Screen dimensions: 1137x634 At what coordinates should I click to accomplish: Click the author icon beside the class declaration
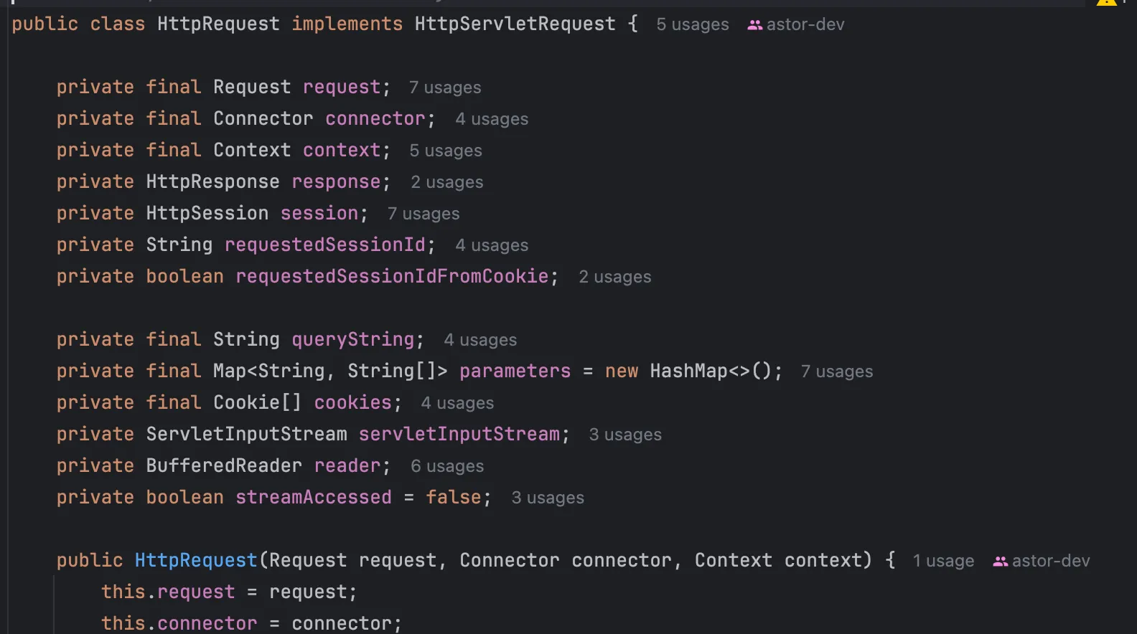tap(754, 25)
